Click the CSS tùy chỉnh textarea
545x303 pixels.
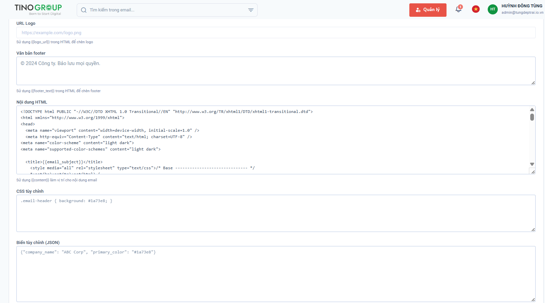[x=276, y=213]
